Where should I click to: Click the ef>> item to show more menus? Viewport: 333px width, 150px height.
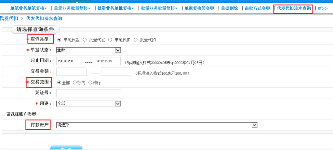click(x=322, y=8)
